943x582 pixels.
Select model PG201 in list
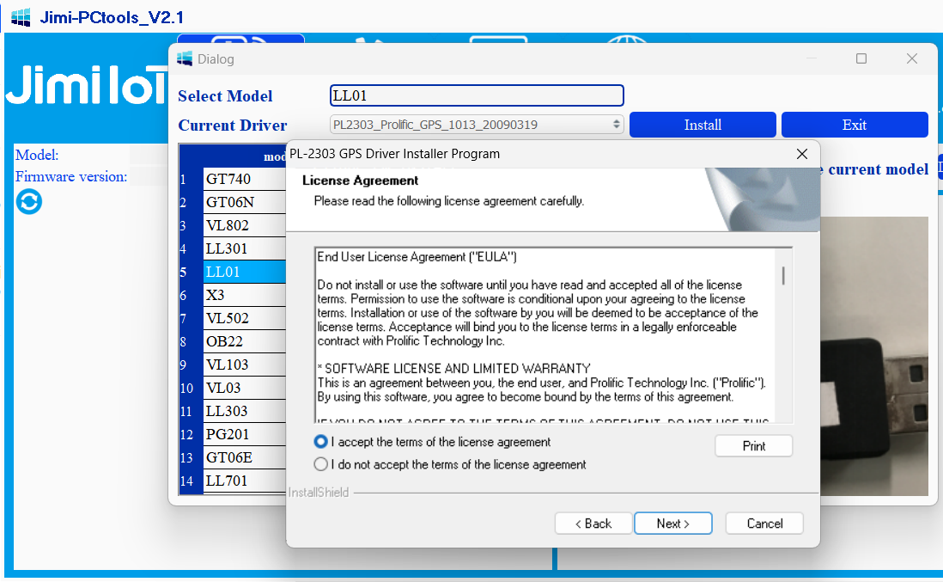[x=244, y=434]
